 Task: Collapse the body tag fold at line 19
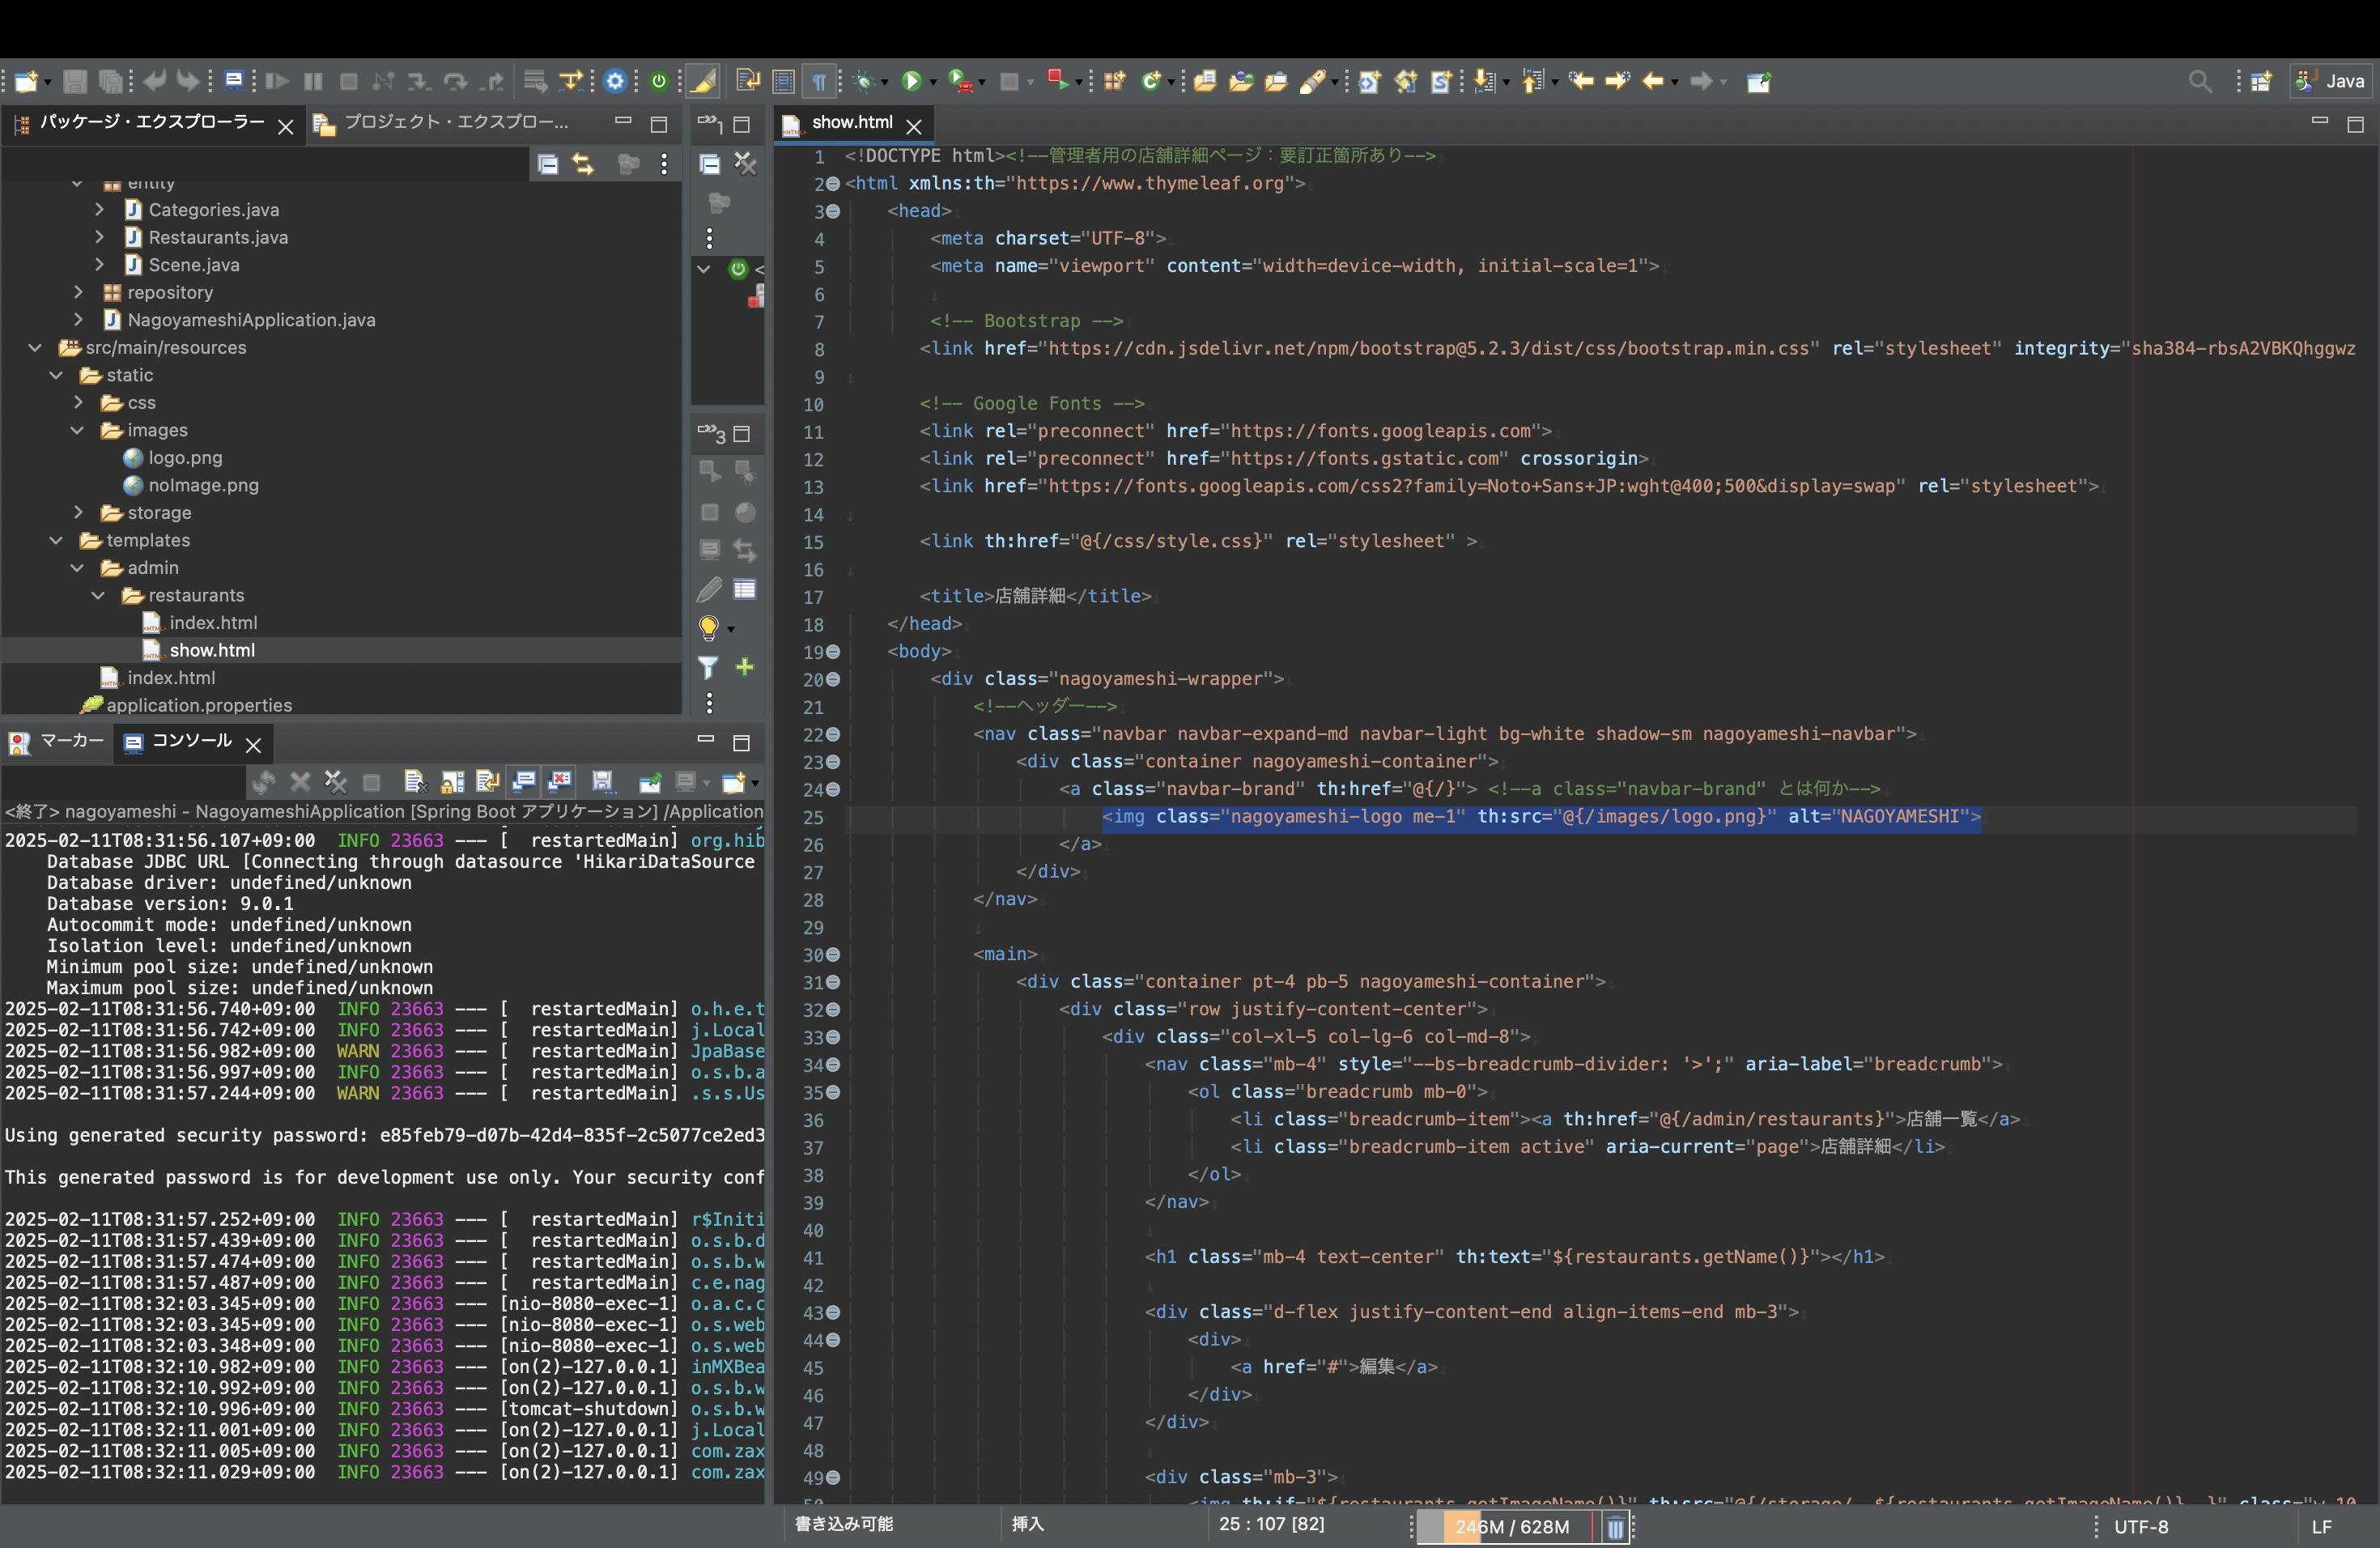click(x=833, y=651)
